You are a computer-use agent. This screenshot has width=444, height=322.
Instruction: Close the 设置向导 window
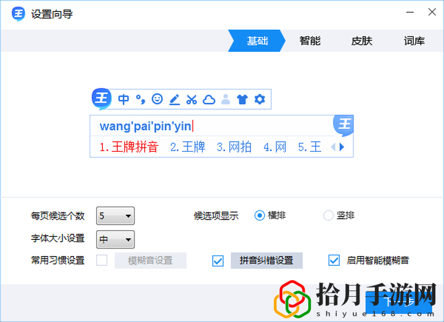pyautogui.click(x=432, y=12)
